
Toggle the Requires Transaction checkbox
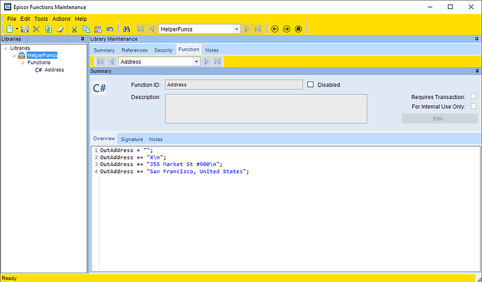(474, 96)
